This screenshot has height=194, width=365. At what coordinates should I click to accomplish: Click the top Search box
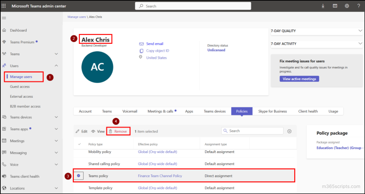pos(193,6)
